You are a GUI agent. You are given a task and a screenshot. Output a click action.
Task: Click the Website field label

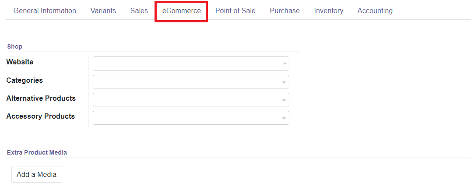20,62
